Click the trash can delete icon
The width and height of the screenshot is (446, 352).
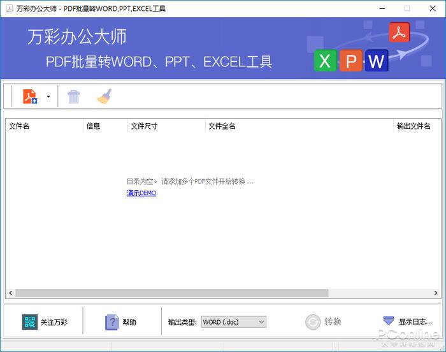tap(74, 96)
